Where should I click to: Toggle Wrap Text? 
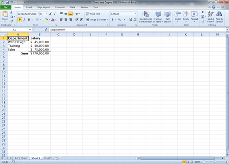(93, 14)
